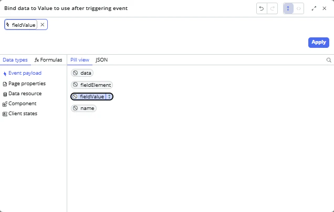This screenshot has width=334, height=212.
Task: Click the circle-slash icon on fieldElement pill
Action: tap(76, 85)
